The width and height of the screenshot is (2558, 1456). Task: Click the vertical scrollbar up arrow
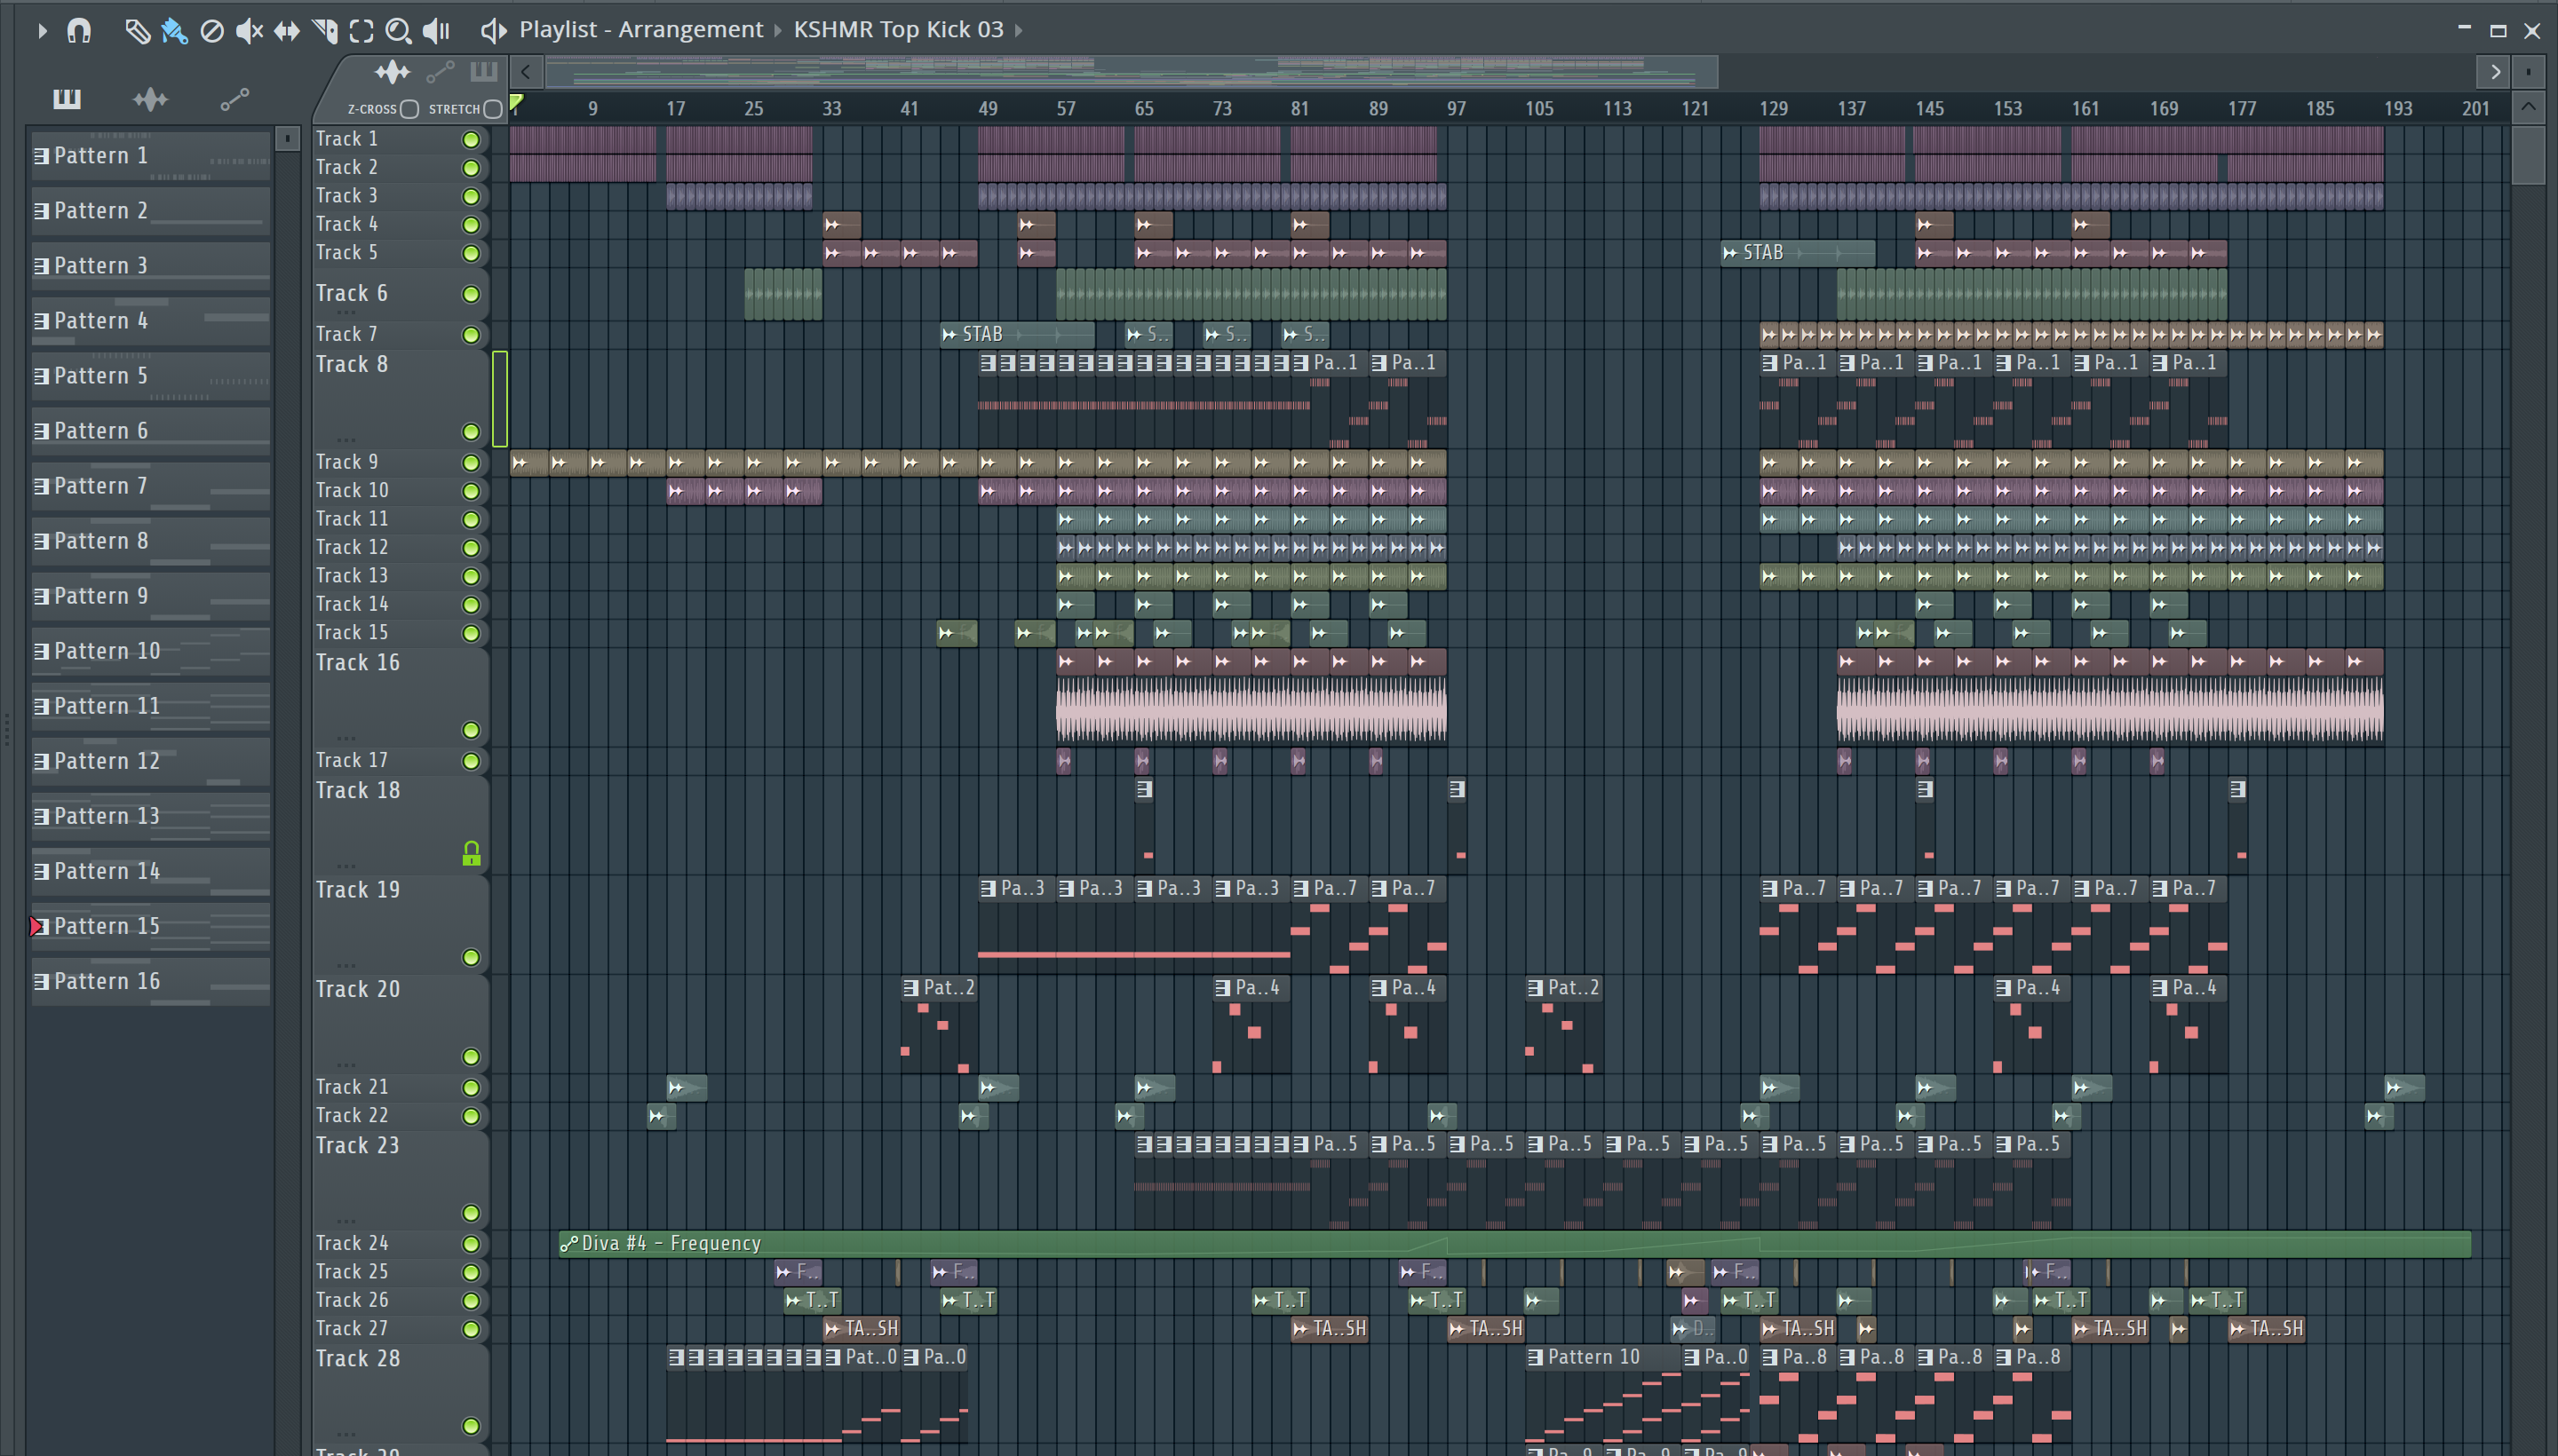click(x=2528, y=106)
